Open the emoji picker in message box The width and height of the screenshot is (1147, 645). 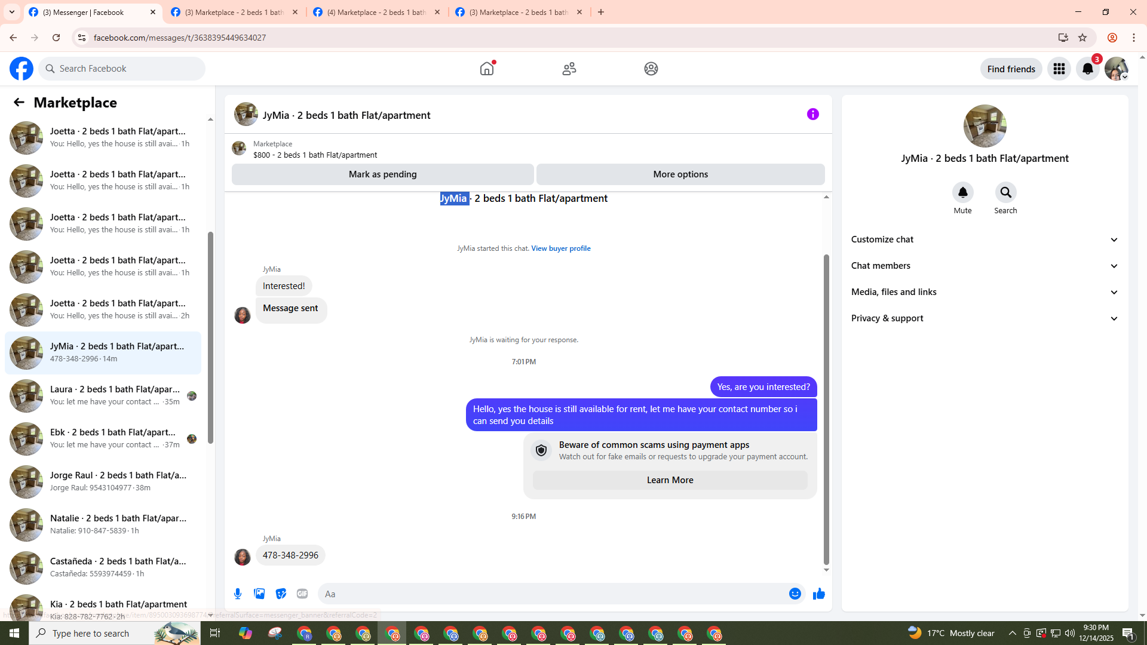[795, 594]
